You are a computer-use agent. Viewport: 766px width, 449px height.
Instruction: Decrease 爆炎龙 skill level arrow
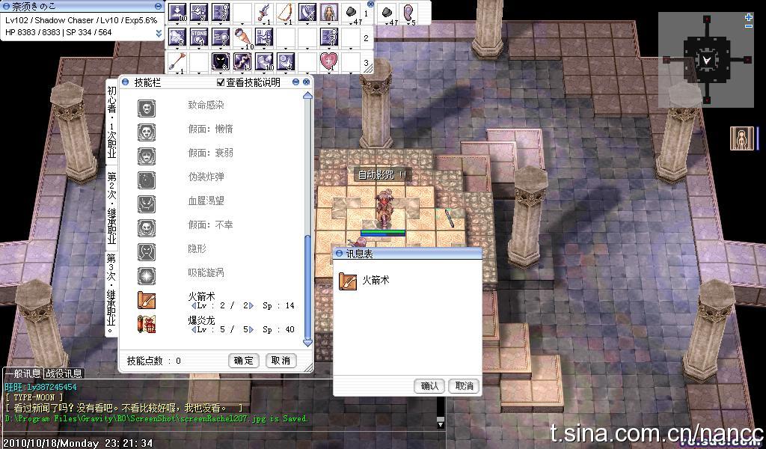tap(194, 330)
